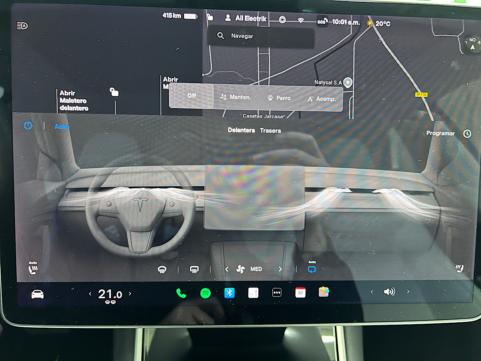Enable Acamp. camp mode
The height and width of the screenshot is (361, 481).
pos(321,99)
